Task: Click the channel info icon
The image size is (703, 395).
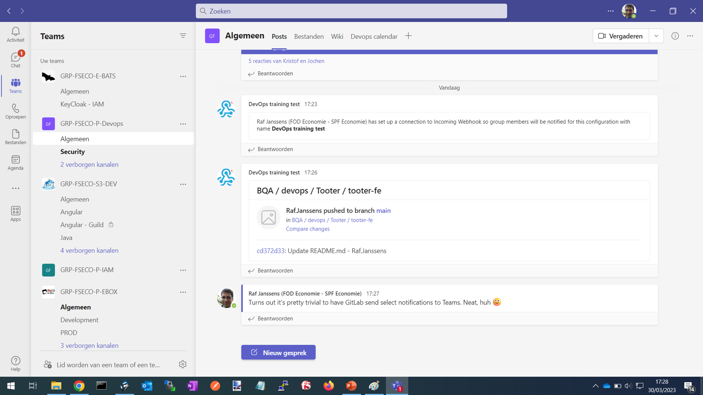Action: (x=675, y=36)
